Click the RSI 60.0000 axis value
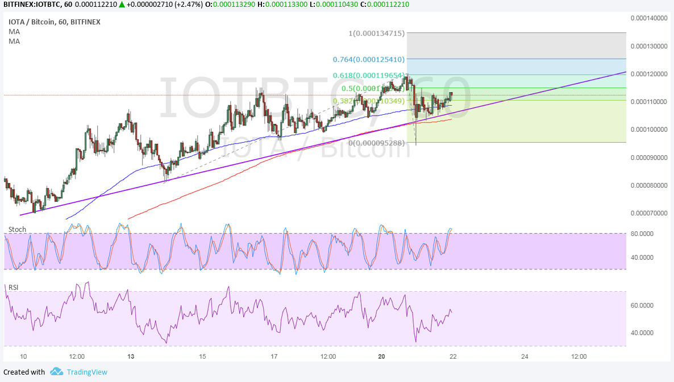674x382 pixels. coord(642,305)
